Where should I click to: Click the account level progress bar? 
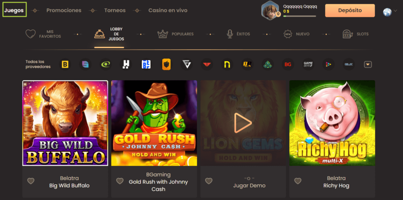coord(299,17)
